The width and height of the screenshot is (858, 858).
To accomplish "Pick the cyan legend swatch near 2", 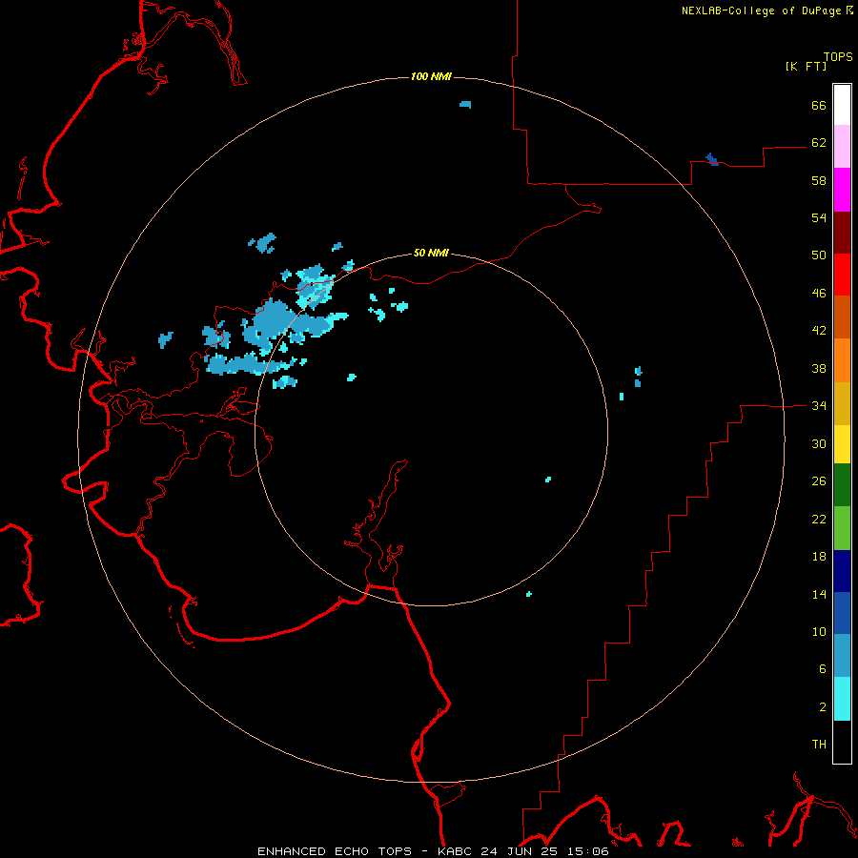I will [842, 699].
